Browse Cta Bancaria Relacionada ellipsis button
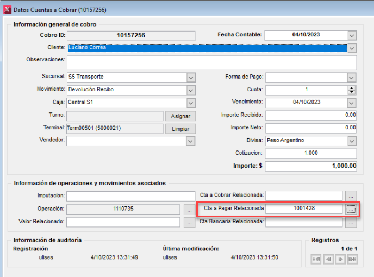374x277 pixels. tap(352, 222)
